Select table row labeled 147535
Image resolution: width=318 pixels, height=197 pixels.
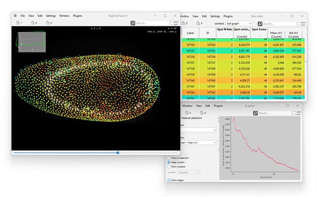click(243, 51)
